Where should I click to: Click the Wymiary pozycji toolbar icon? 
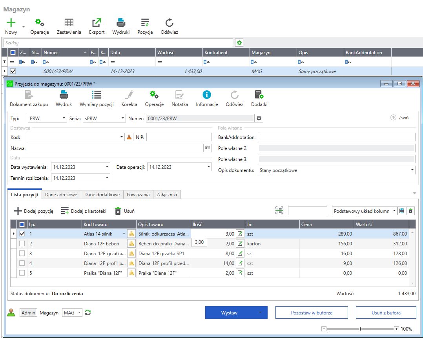click(97, 95)
